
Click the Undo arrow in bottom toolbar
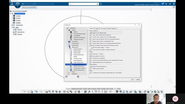click(x=36, y=92)
